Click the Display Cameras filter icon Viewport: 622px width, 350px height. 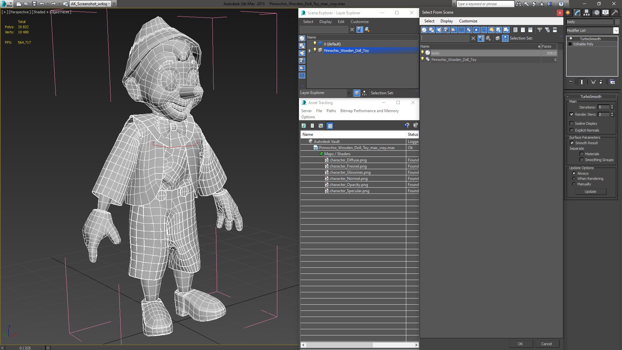[446, 30]
